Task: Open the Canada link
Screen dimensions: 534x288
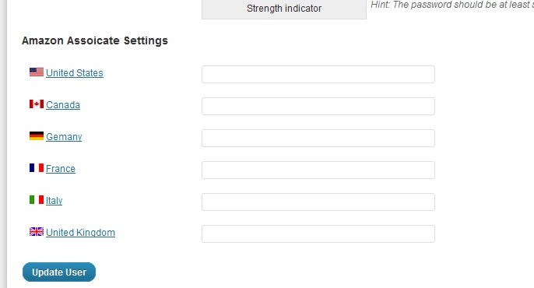Action: click(63, 105)
